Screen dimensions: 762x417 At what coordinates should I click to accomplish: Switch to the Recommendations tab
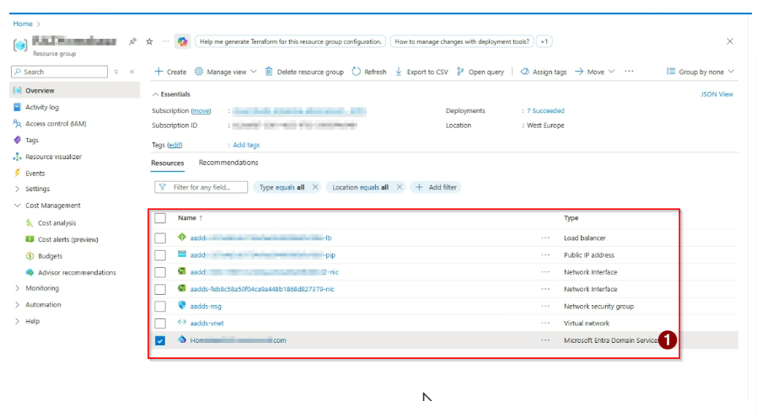pos(228,163)
